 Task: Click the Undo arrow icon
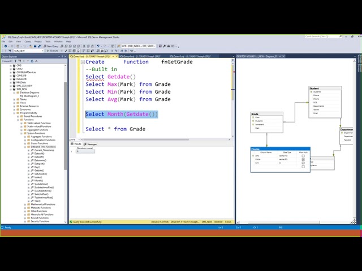98,46
